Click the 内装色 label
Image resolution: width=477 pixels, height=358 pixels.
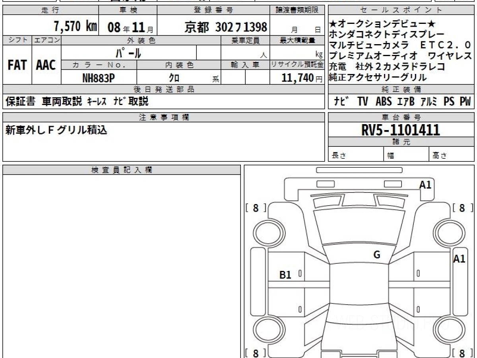179,65
